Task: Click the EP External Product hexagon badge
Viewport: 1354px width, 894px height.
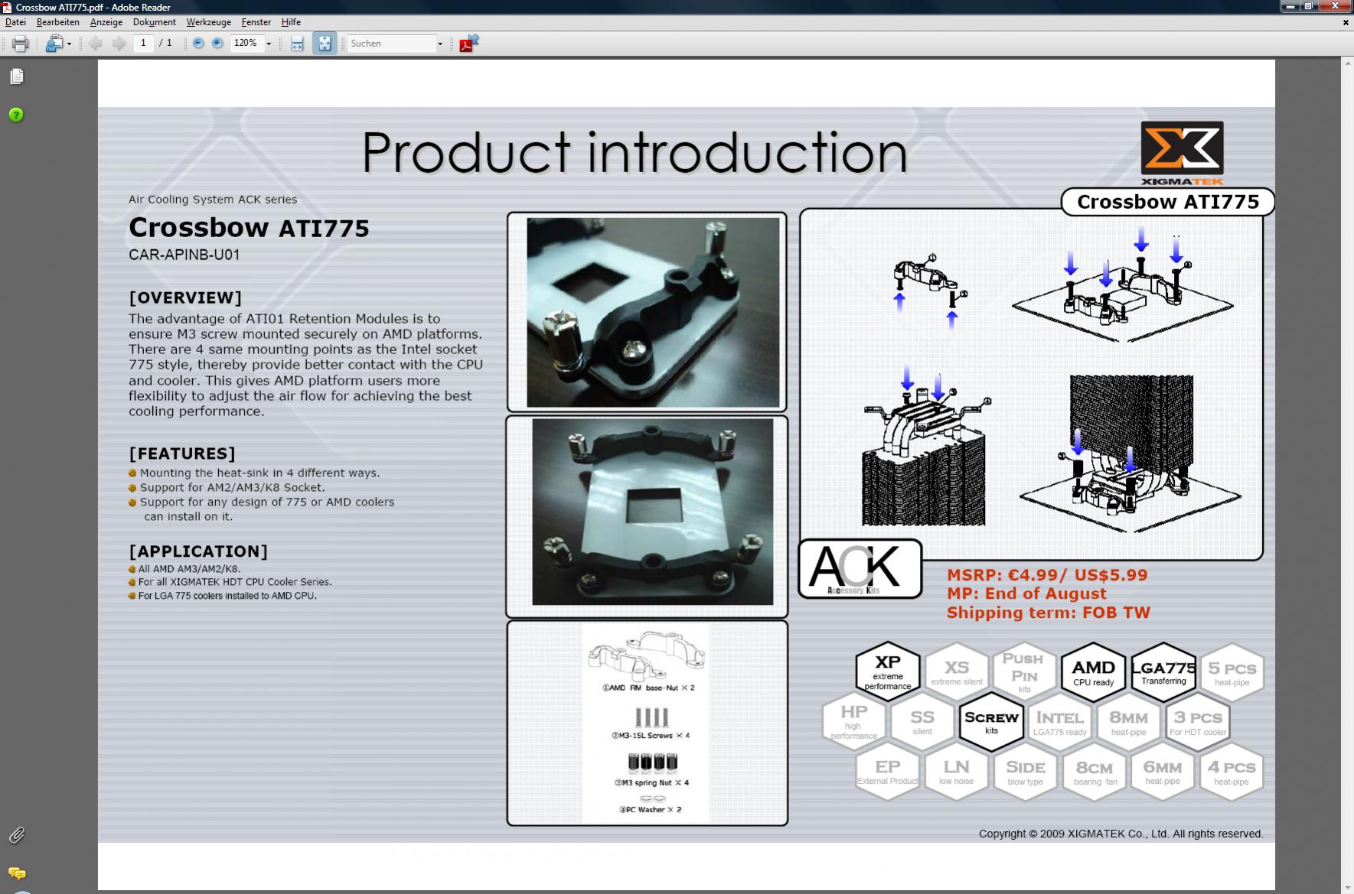Action: coord(888,771)
